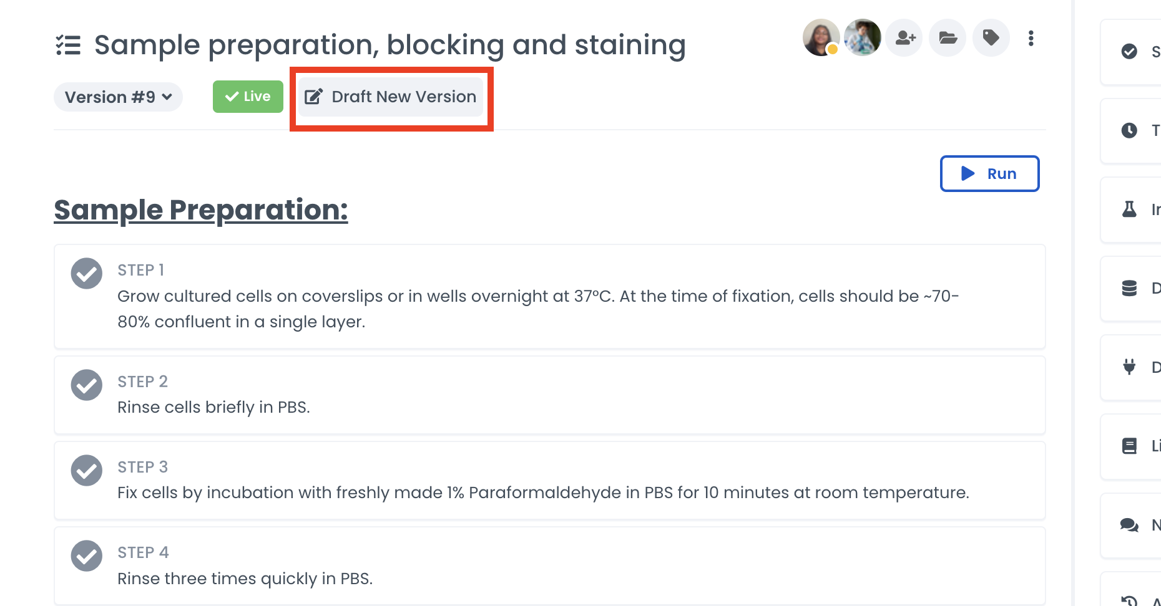The image size is (1161, 606).
Task: Open the three-dot more options menu
Action: [1031, 39]
